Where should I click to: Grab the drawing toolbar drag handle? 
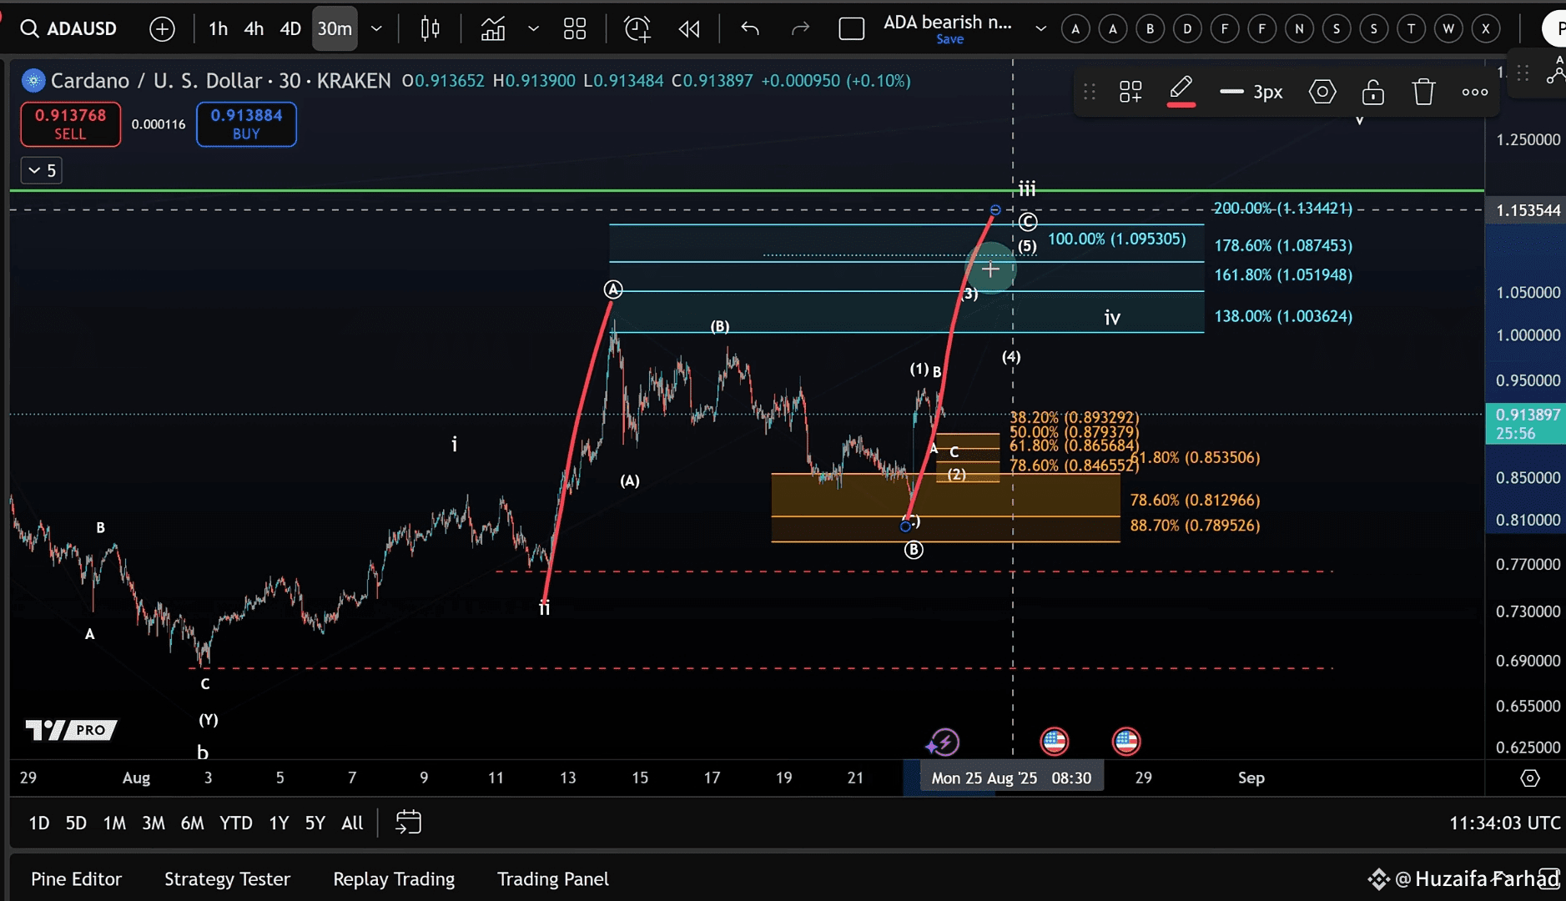pos(1089,92)
